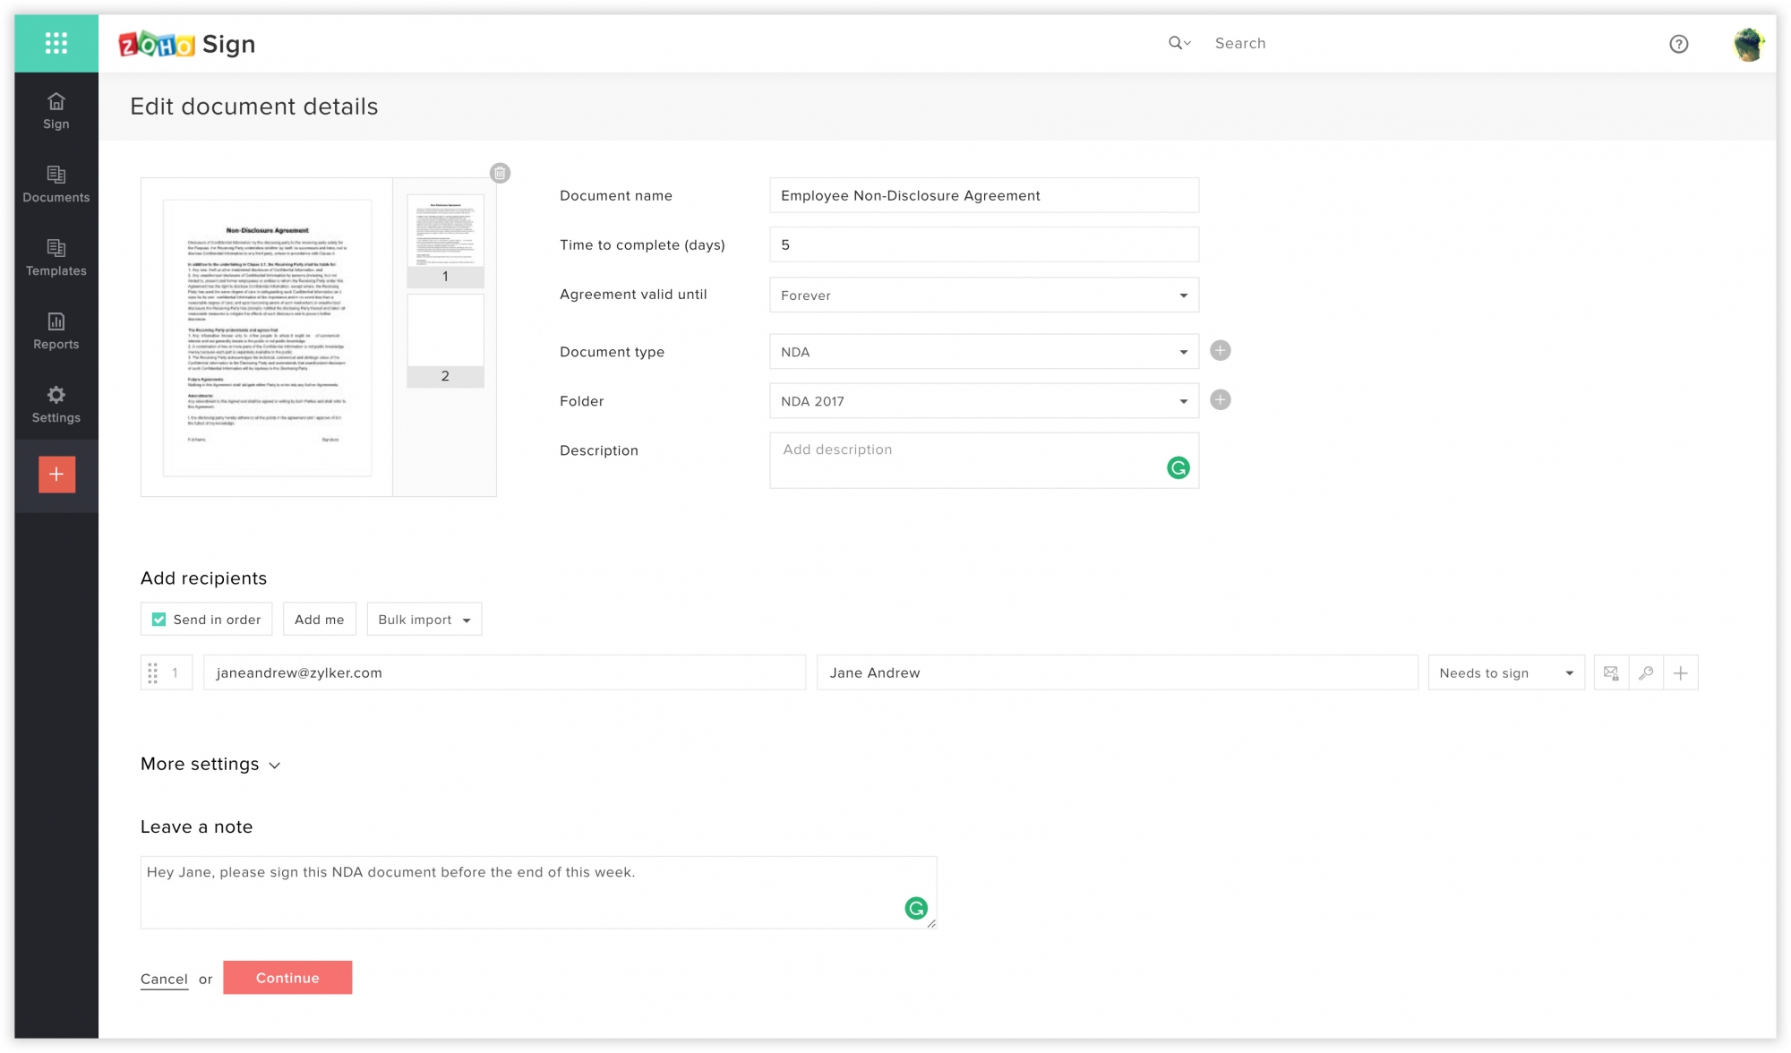Edit Time to complete days field
The image size is (1791, 1053).
pos(984,244)
